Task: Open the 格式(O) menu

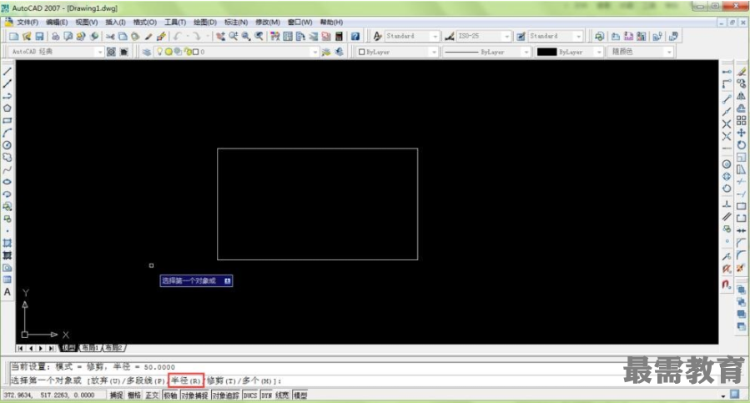Action: point(144,22)
